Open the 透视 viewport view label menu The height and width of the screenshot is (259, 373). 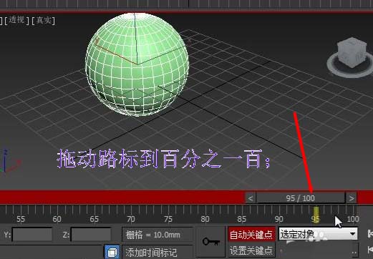tap(16, 20)
